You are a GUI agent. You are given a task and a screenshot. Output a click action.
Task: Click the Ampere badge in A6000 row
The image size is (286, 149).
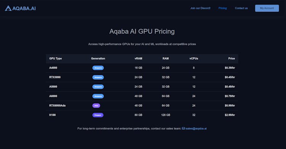[98, 96]
